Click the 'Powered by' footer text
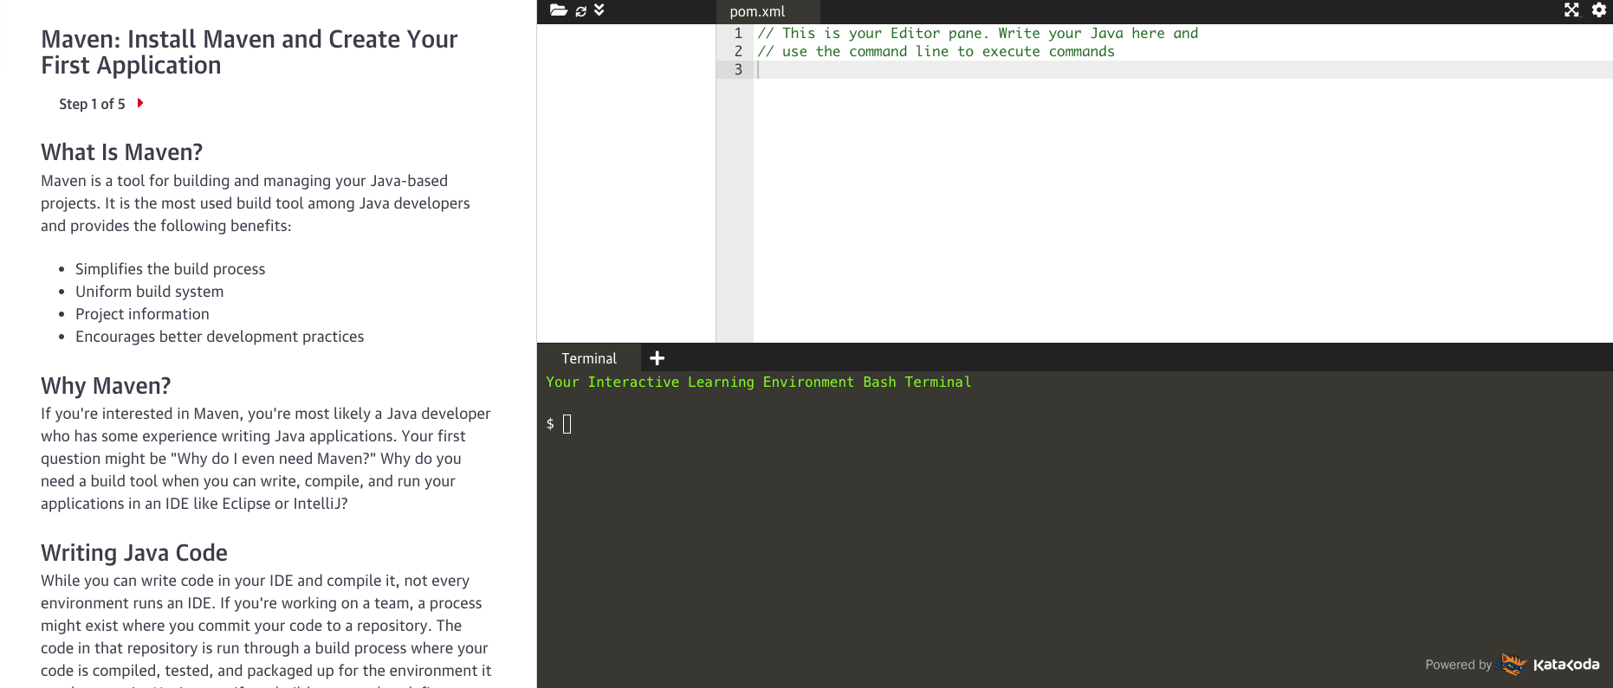1613x688 pixels. (1458, 665)
